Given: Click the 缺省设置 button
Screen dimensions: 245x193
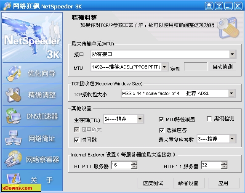Looking at the screenshot, I should tap(189, 183).
